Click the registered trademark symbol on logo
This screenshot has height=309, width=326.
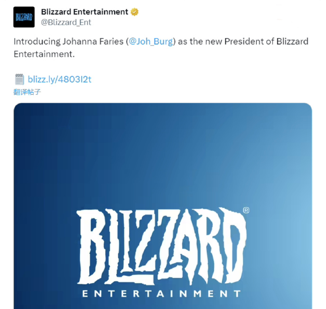tap(246, 210)
